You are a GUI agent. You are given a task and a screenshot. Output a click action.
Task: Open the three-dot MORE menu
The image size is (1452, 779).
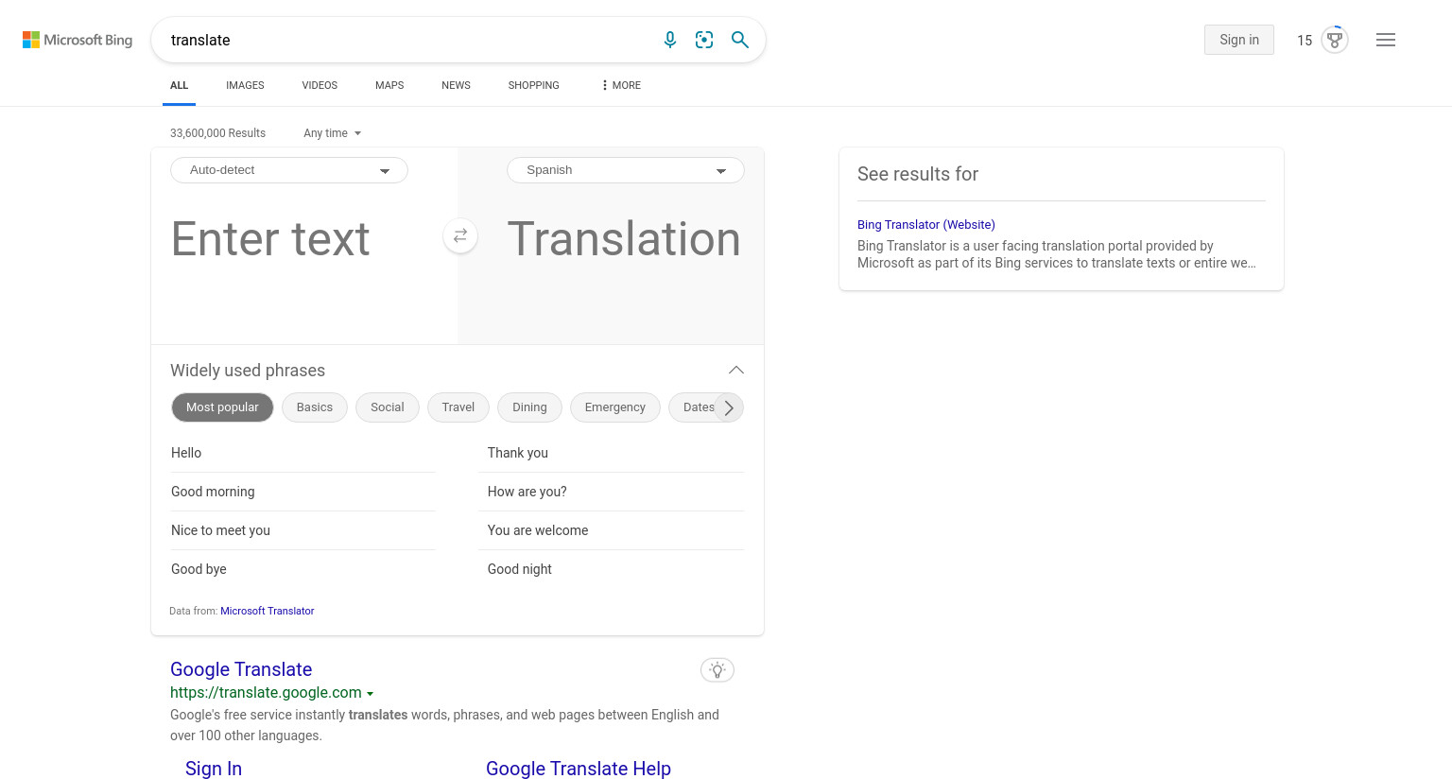click(x=621, y=85)
